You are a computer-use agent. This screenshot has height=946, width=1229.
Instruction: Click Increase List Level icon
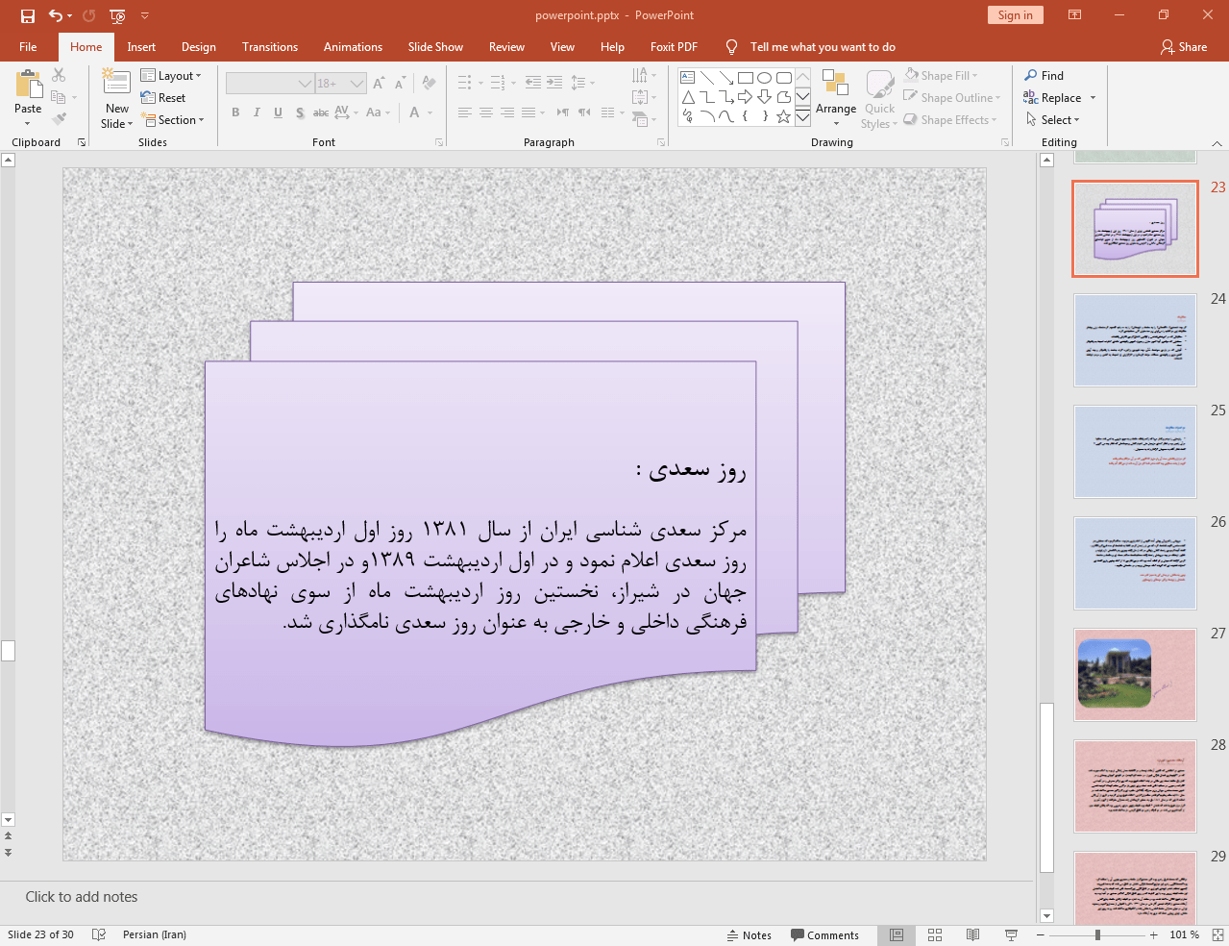point(554,83)
